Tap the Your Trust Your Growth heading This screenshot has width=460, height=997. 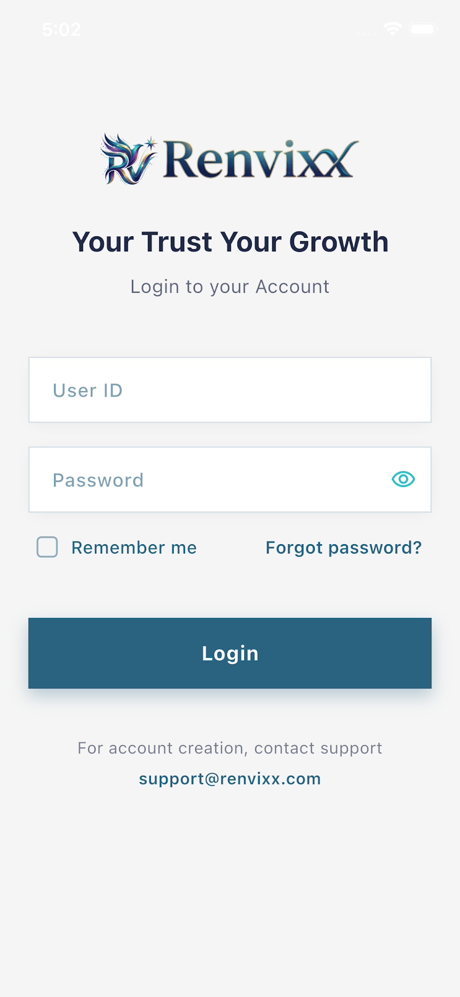point(230,242)
